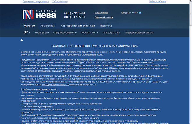Screen dimensions: 192x124
Task: Expand the СПЕЦПРЕДЛОЖЕНИЯ dropdown menu
Action: pyautogui.click(x=65, y=33)
